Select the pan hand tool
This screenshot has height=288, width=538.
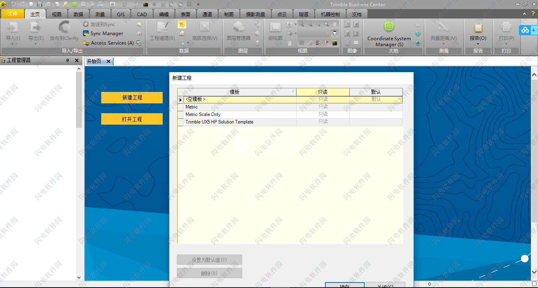[335, 24]
